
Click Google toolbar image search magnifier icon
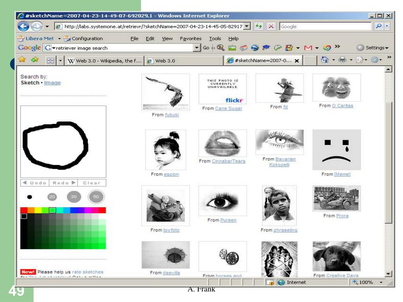(220, 48)
